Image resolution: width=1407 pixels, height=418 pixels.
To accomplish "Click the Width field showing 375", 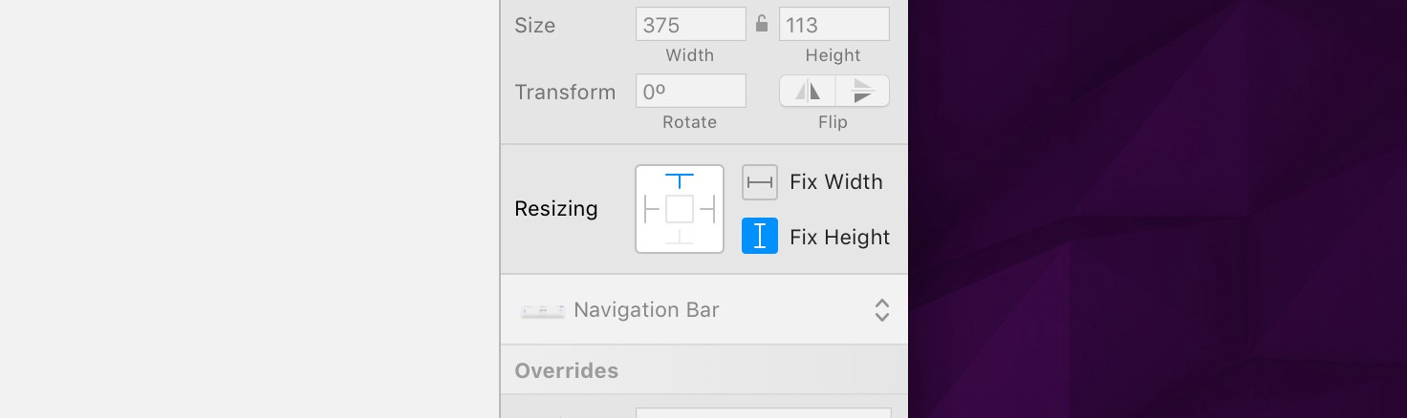I will [690, 24].
